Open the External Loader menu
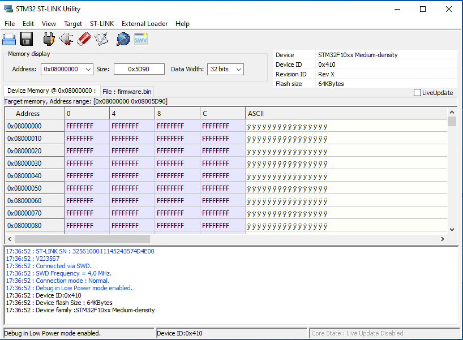The height and width of the screenshot is (340, 463). 144,24
